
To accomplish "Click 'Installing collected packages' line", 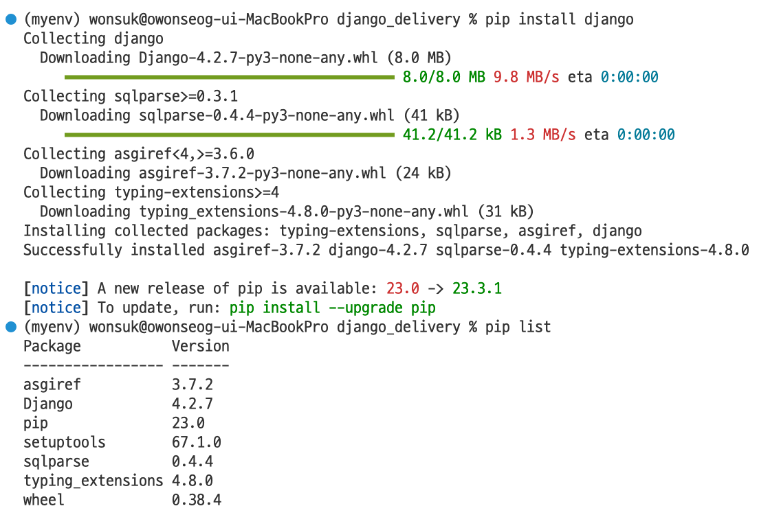I will [x=333, y=231].
